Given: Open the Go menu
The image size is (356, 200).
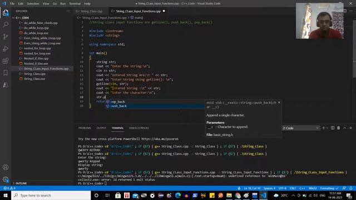Looking at the screenshot, I should tap(55, 3).
